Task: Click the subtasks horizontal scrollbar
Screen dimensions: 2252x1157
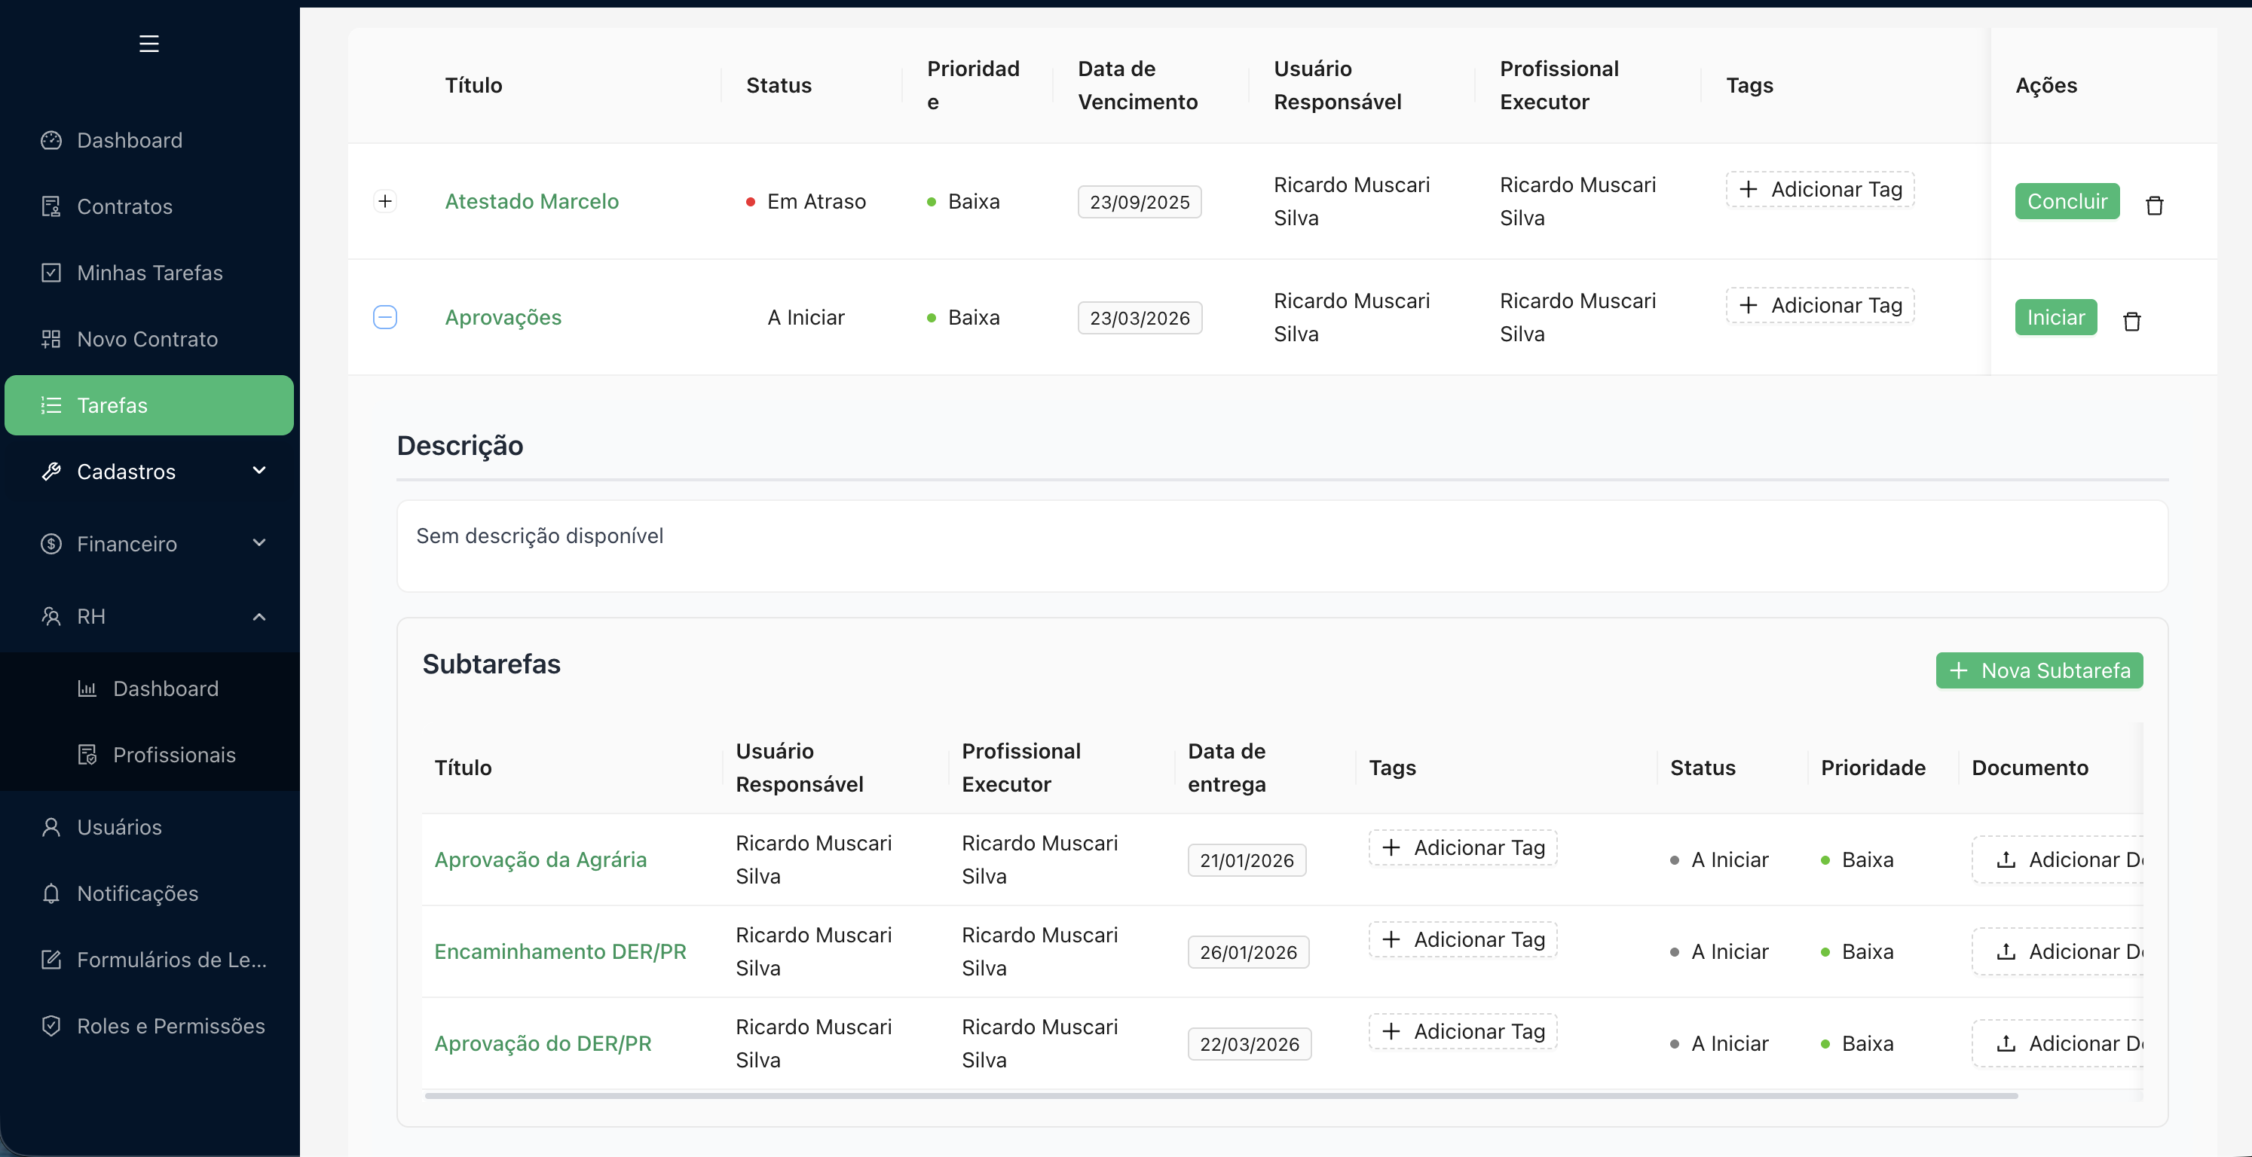Action: pyautogui.click(x=1220, y=1095)
